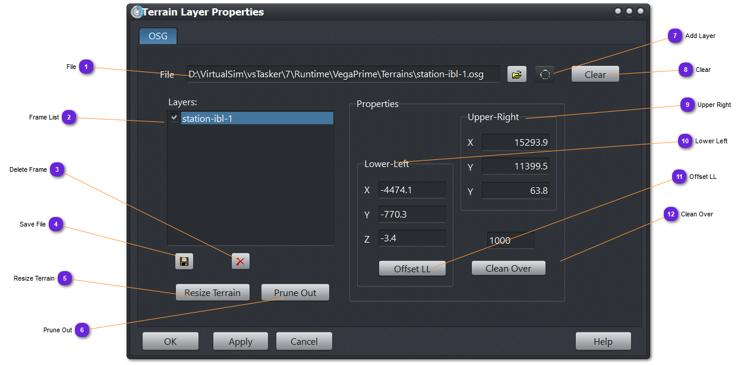The height and width of the screenshot is (365, 741).
Task: Confirm with the OK button
Action: coord(171,341)
